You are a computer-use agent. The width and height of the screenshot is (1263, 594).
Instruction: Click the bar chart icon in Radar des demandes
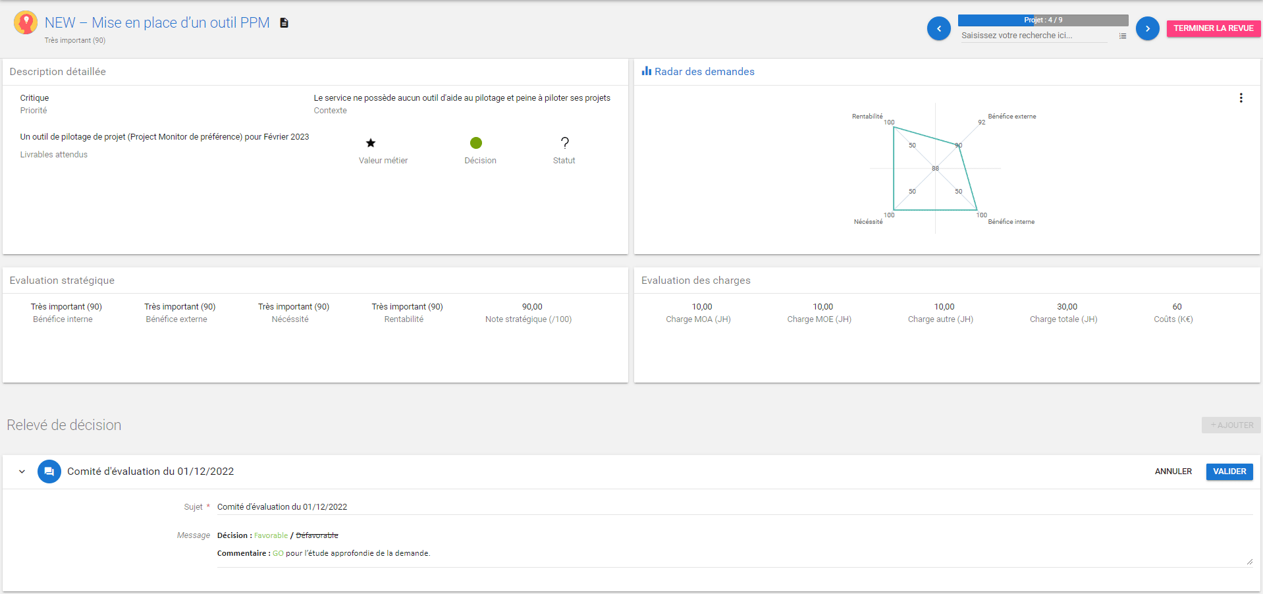click(x=647, y=71)
